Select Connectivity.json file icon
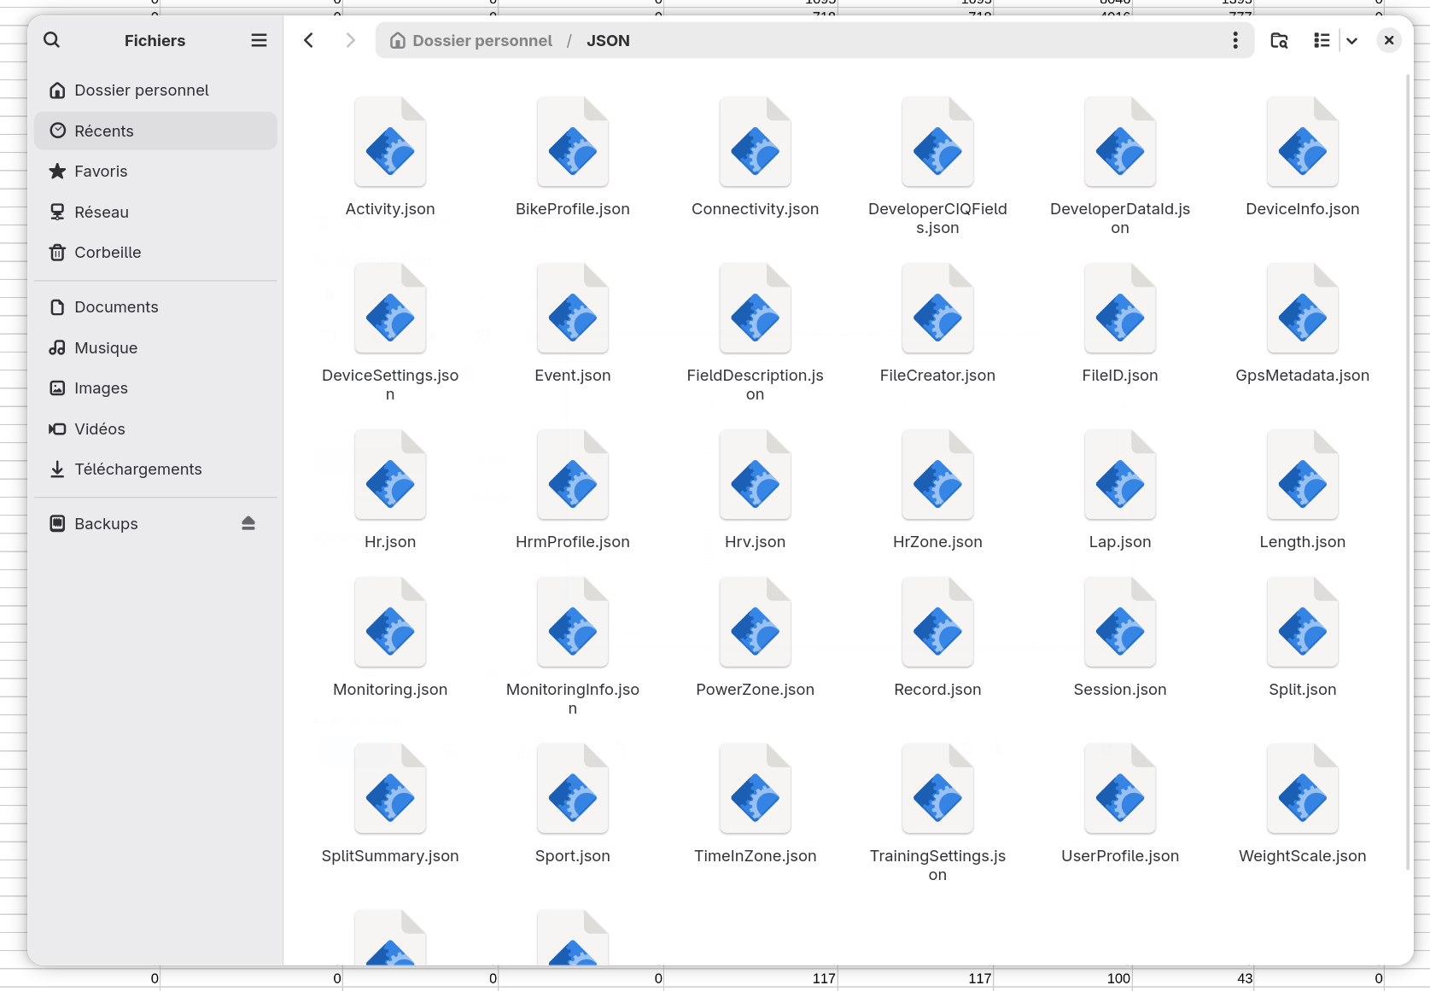Viewport: 1430px width, 991px height. [756, 142]
